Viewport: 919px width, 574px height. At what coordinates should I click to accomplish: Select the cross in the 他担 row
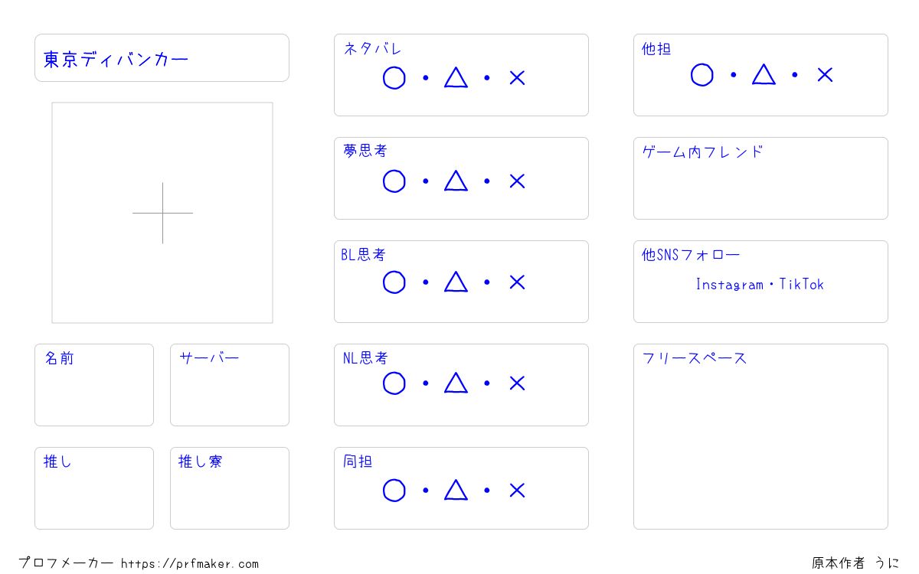tap(825, 75)
